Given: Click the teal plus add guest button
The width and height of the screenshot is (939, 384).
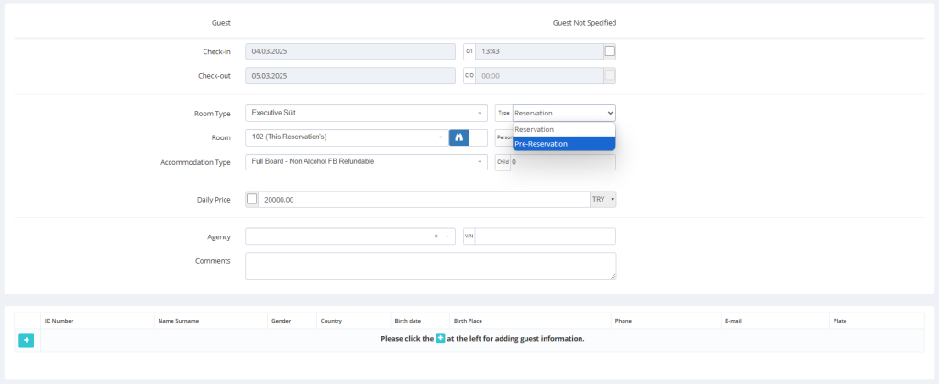Looking at the screenshot, I should point(26,340).
